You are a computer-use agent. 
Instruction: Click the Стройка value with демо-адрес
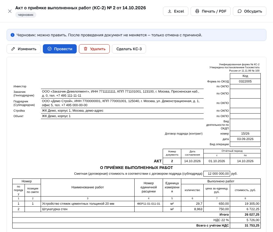coord(122,111)
